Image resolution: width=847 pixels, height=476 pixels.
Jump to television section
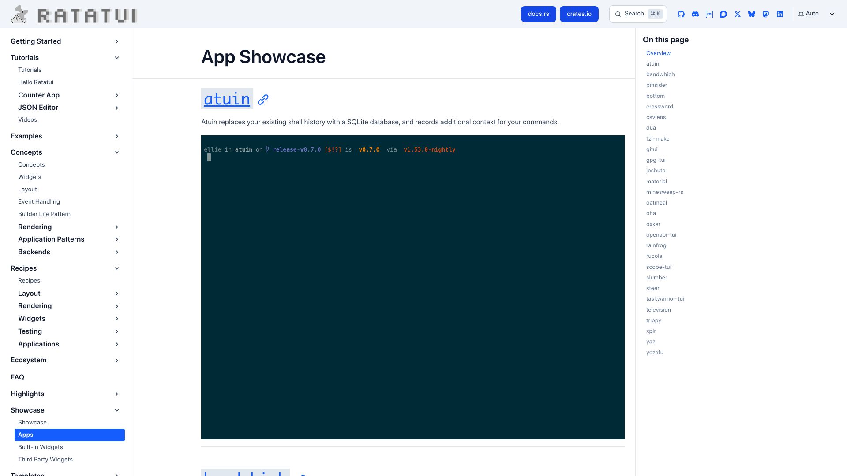[659, 310]
